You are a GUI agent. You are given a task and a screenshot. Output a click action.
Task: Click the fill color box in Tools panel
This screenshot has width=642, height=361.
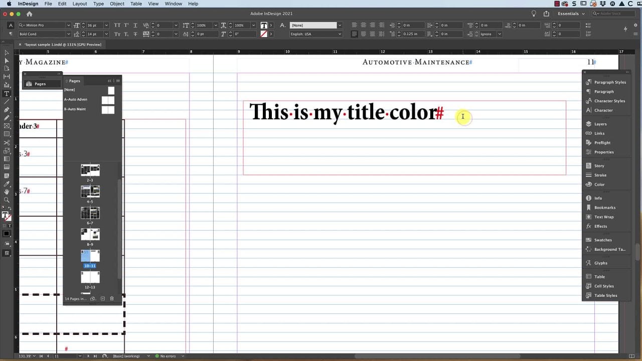click(x=6, y=215)
